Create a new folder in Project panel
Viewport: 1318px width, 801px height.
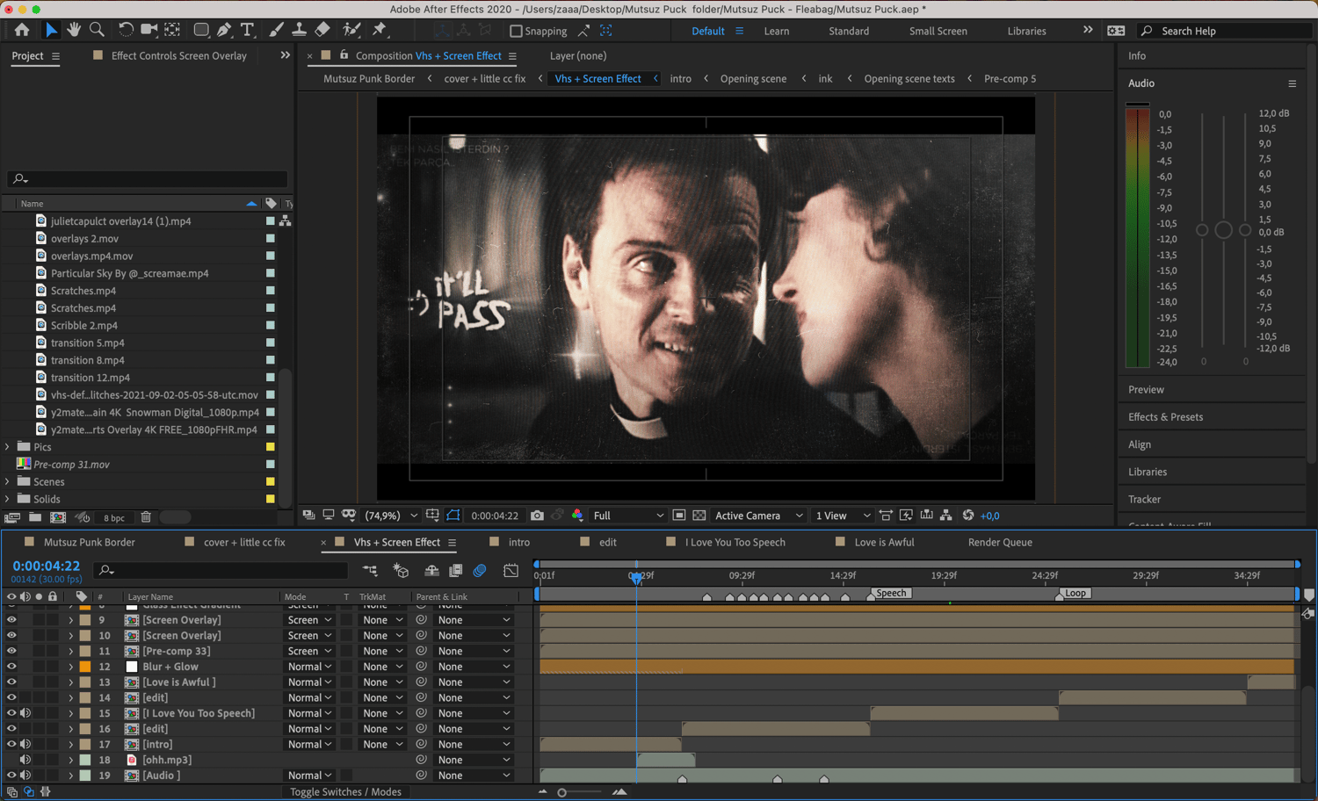pyautogui.click(x=35, y=518)
